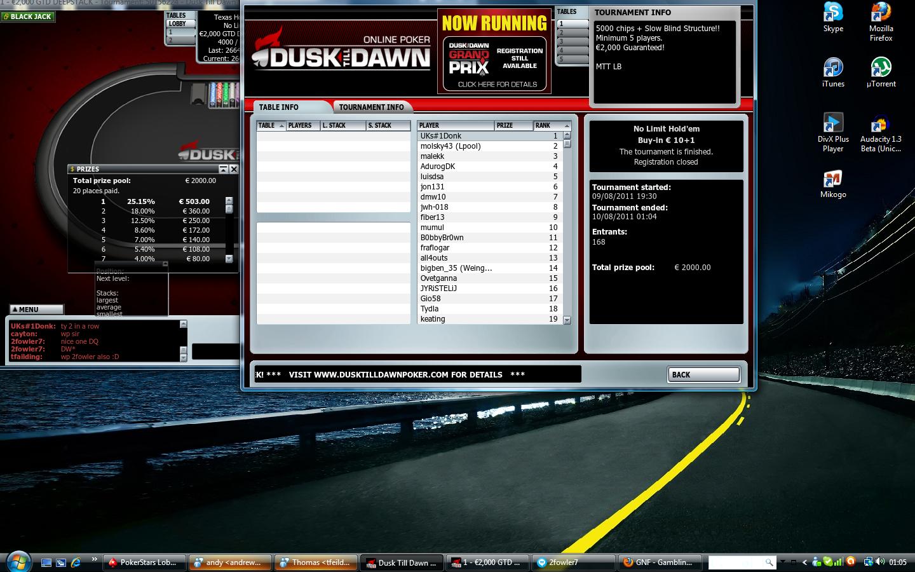Select player UKs#1Donk row
Viewport: 915px width, 572px height.
tap(490, 136)
